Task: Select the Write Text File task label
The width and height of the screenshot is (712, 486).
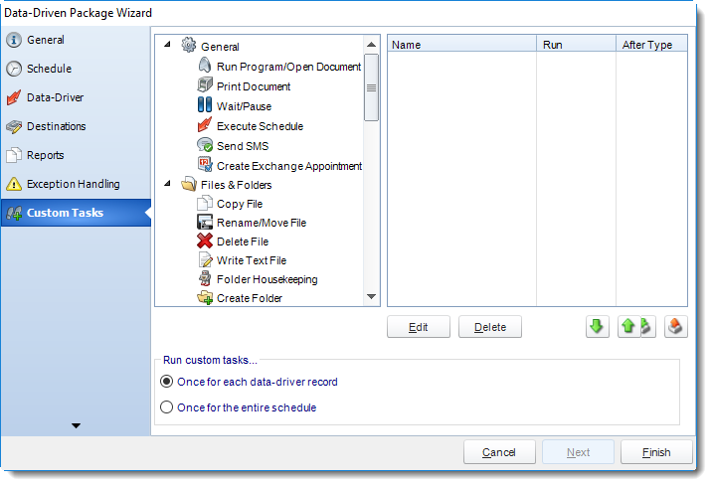Action: pos(252,260)
